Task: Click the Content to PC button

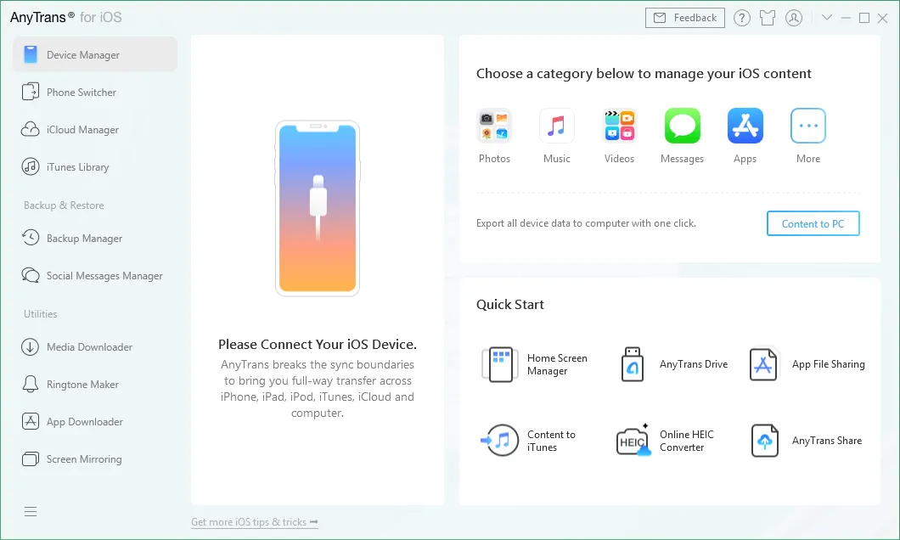Action: 813,224
